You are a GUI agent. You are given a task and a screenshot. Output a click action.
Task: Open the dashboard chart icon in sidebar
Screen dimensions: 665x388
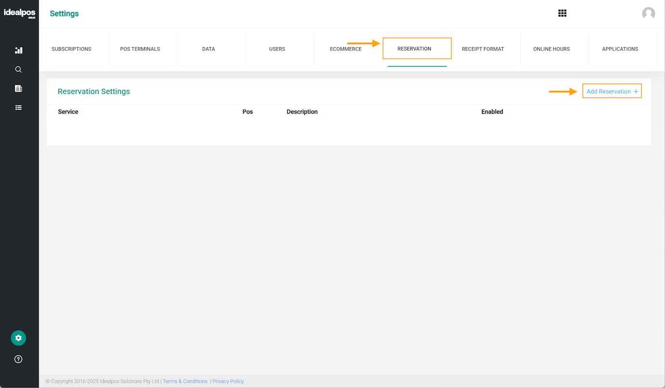(x=18, y=50)
